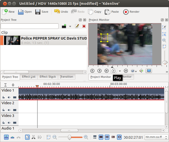The image size is (169, 142).
Task: Select the Spacer tool in bottom toolbar
Action: coord(40,137)
